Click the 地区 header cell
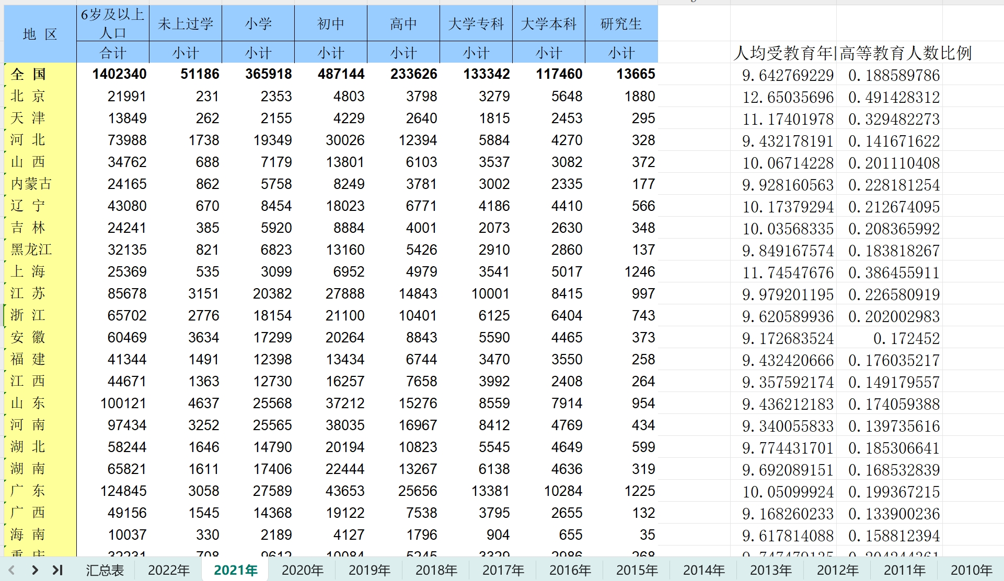 tap(40, 34)
